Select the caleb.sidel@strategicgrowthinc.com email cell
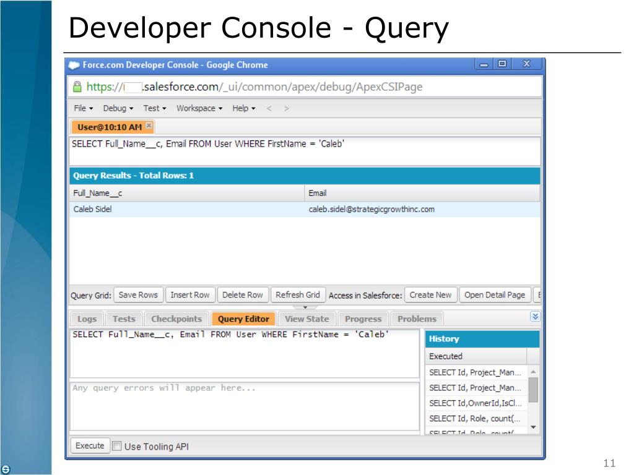The height and width of the screenshot is (475, 634). click(x=422, y=209)
